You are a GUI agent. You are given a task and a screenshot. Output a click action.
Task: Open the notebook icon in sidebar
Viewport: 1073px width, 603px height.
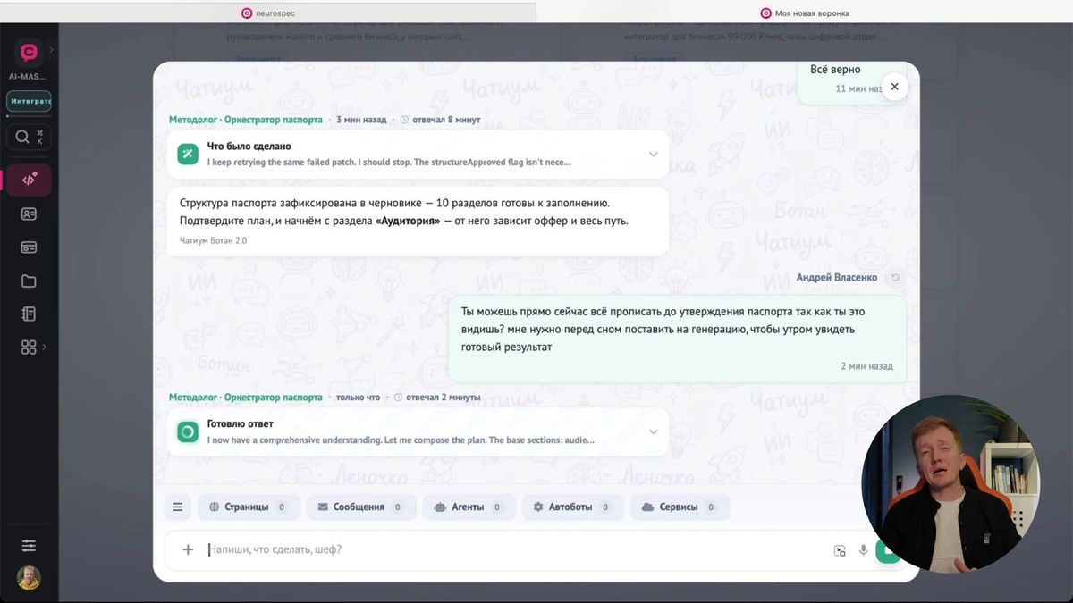pos(30,314)
